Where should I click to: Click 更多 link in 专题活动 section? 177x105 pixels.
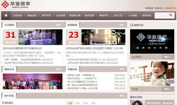[122, 69]
